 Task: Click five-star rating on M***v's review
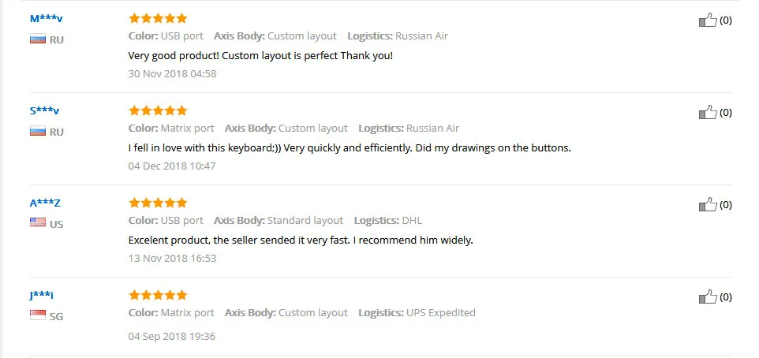[158, 18]
